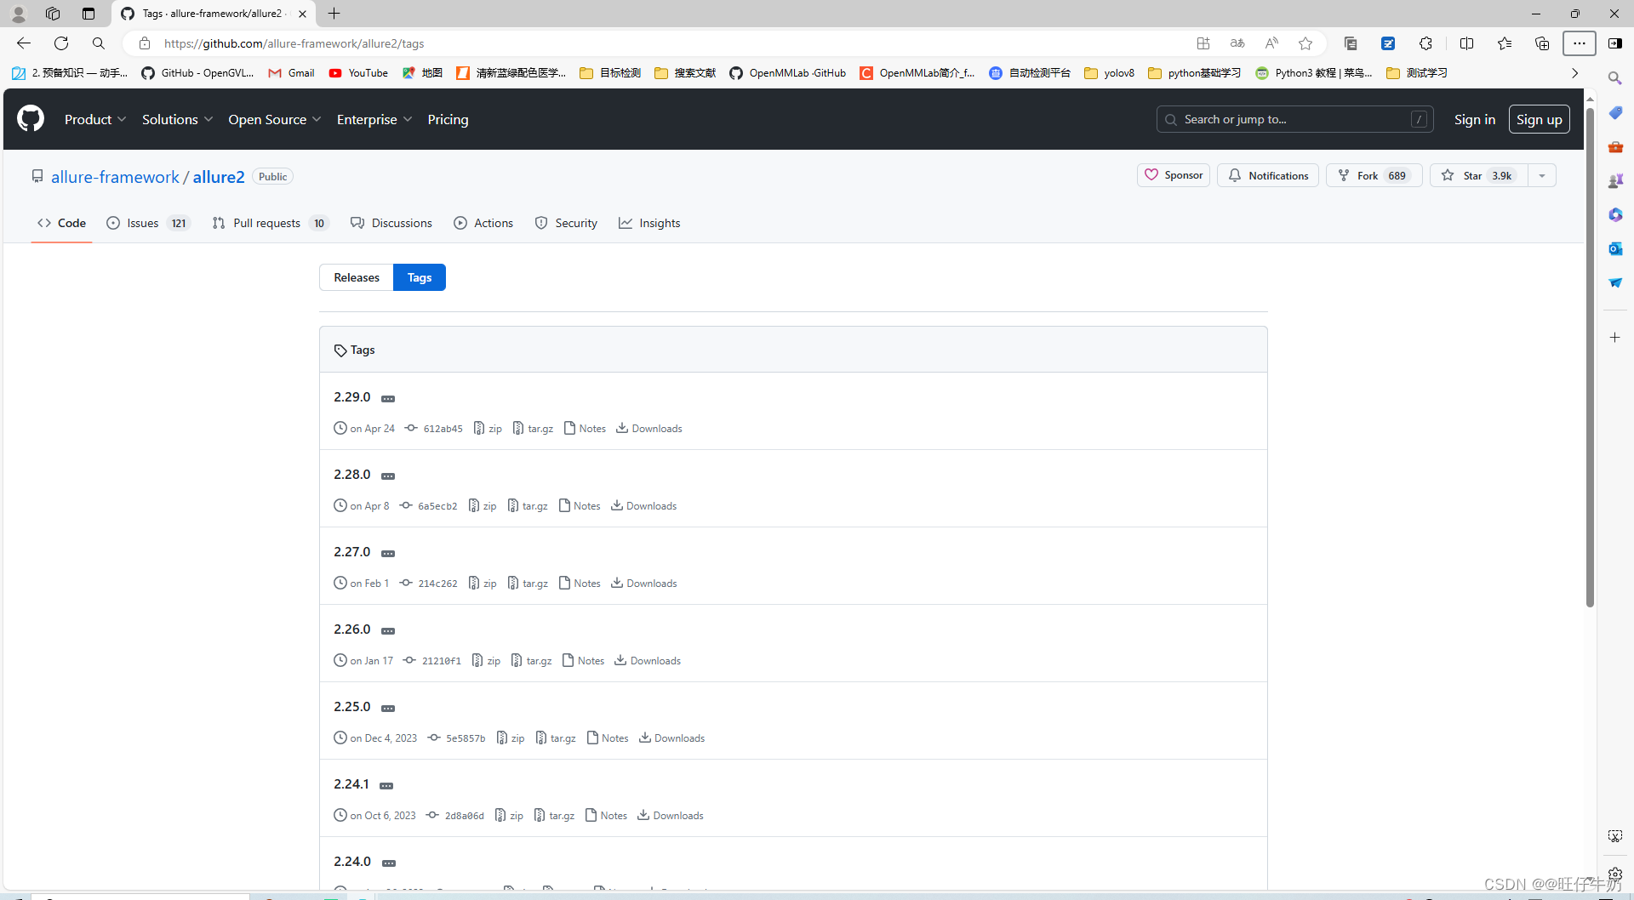Screen dimensions: 1634x900
Task: Open the allure-framework organization link
Action: [115, 177]
